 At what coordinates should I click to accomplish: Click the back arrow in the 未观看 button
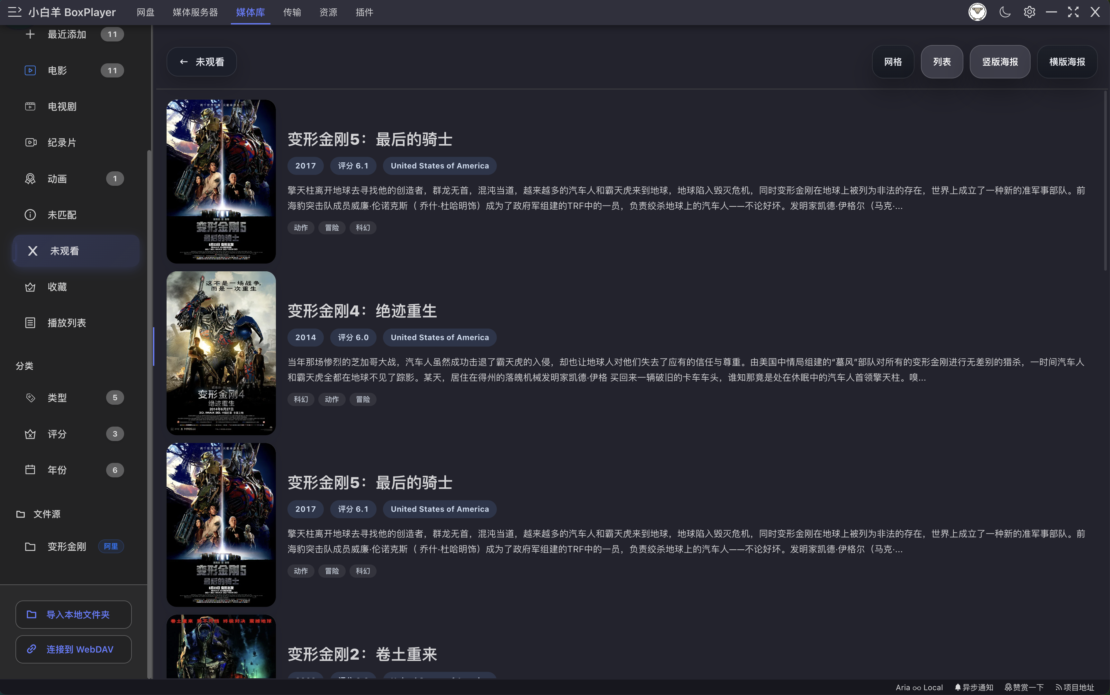(184, 62)
